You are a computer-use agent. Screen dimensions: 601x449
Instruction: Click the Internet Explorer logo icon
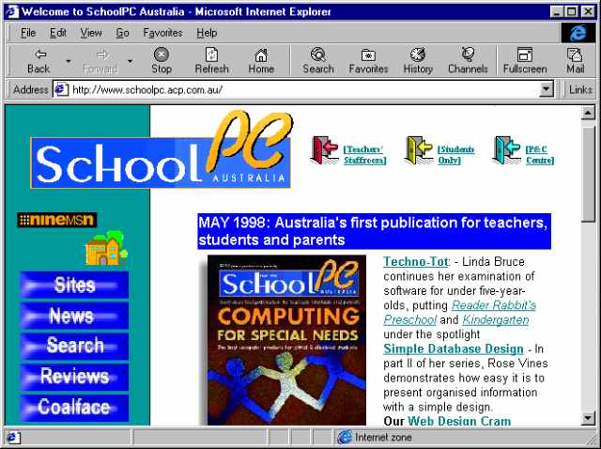tap(578, 33)
